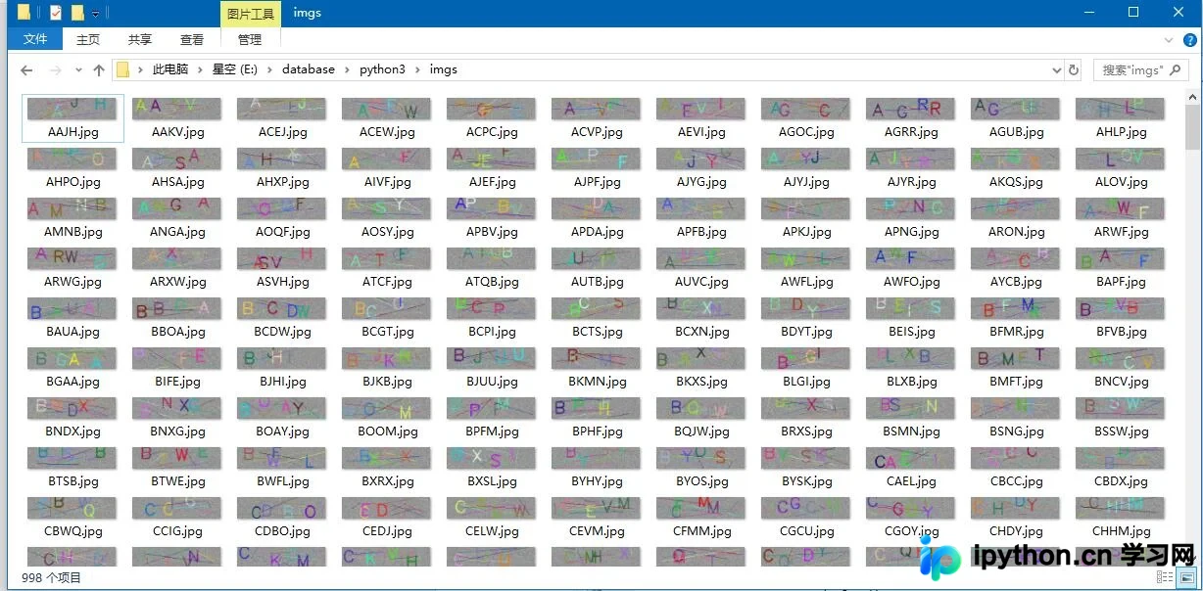Select the AAKV.jpg thumbnail

coord(177,109)
